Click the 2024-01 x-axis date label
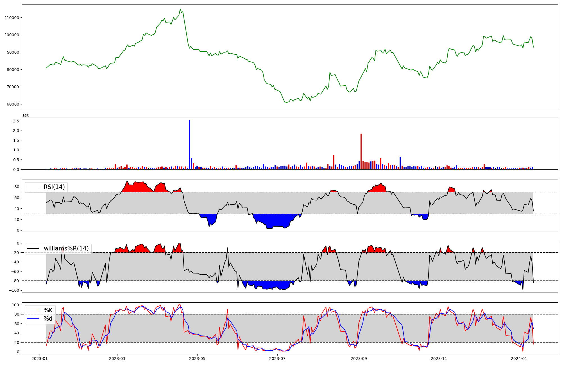Screen dimensions: 562x365 (519, 359)
